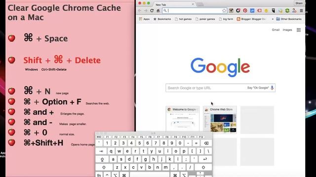Open the 'big farm' bookmark
316x177 pixels.
[226, 19]
